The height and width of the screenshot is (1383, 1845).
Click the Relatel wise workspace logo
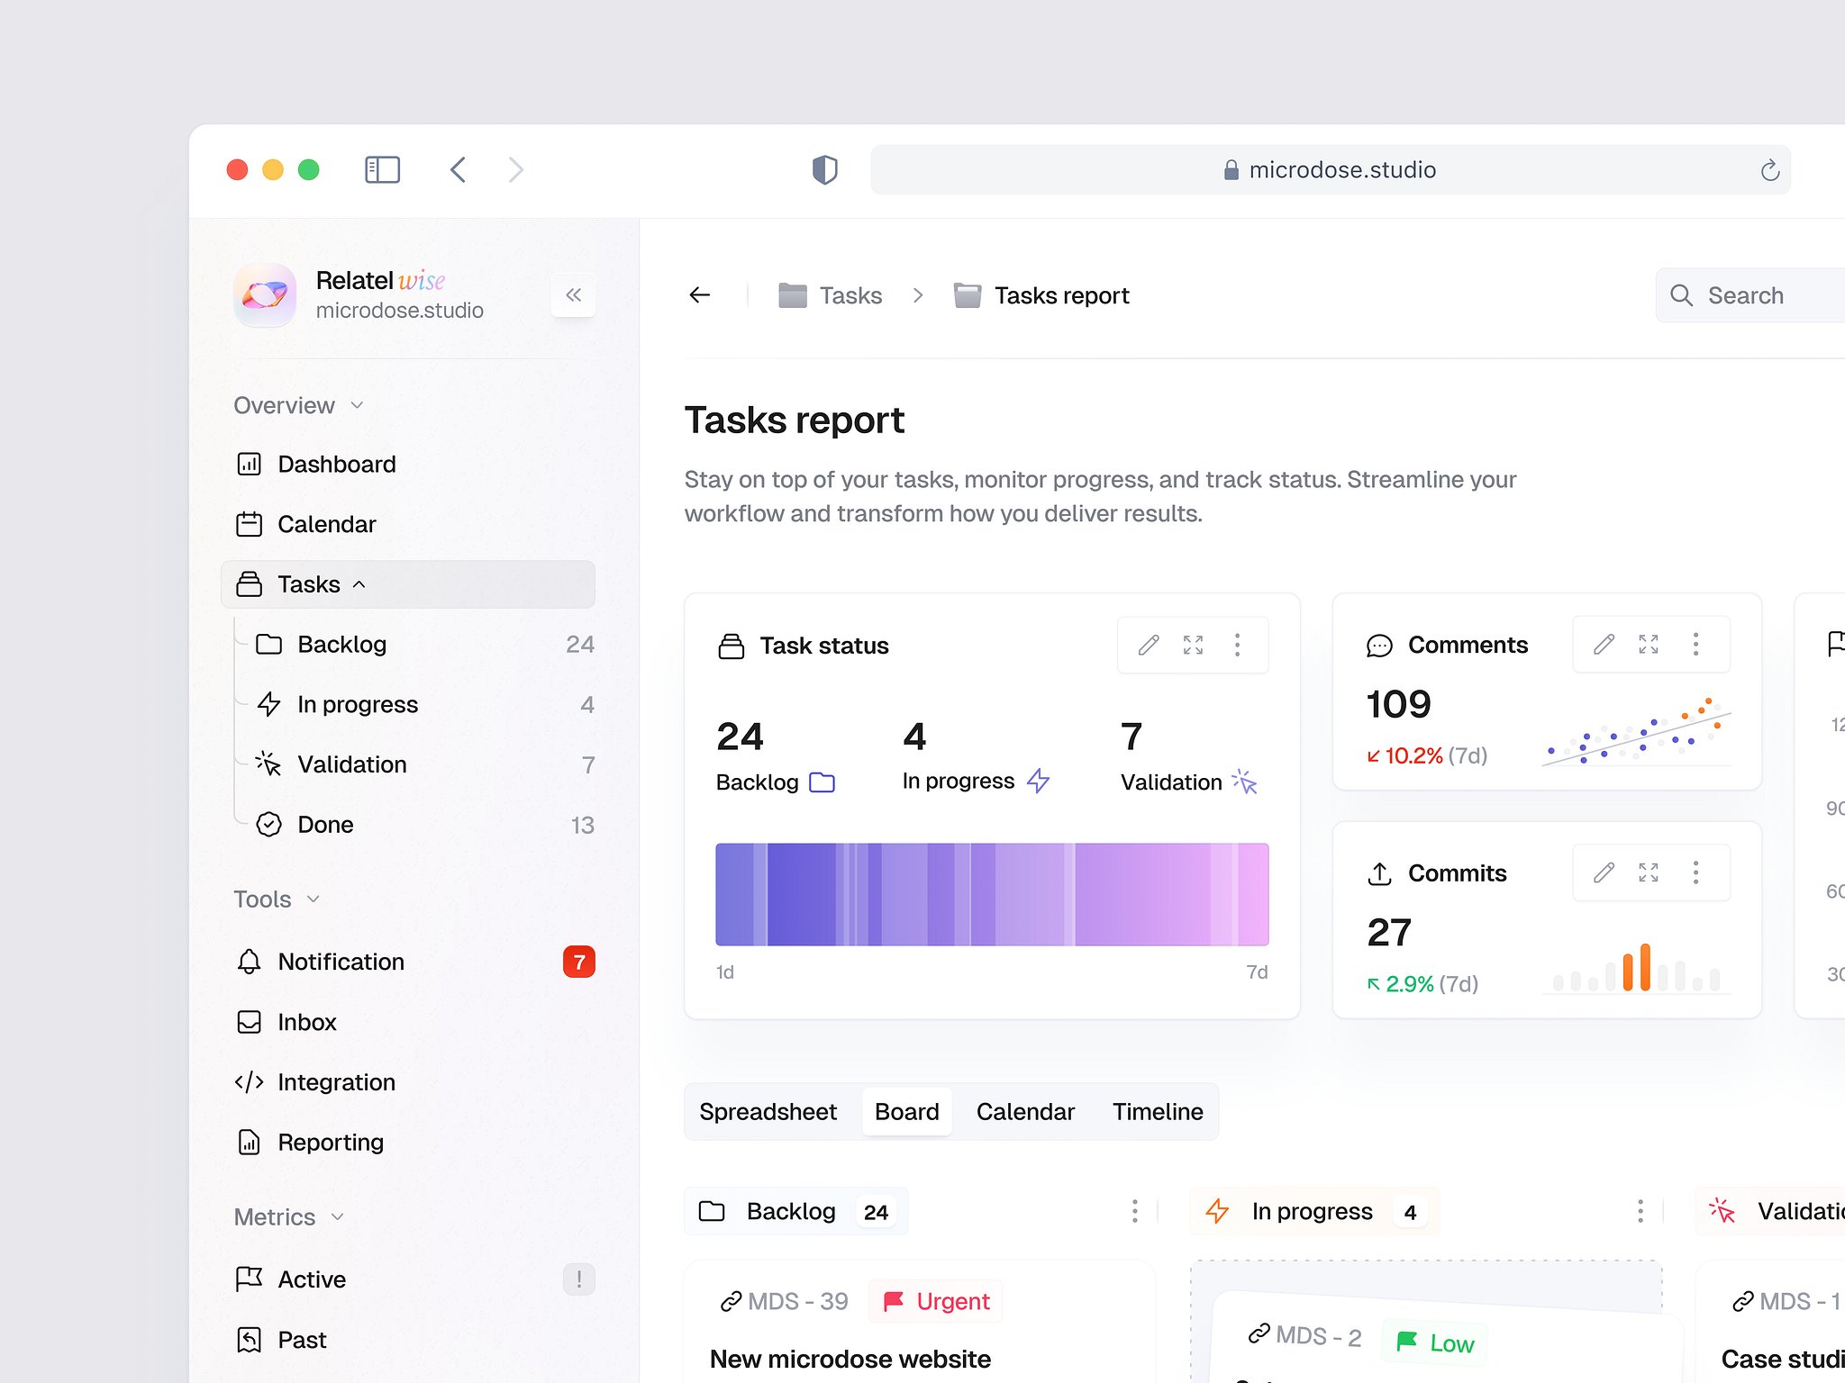click(x=265, y=294)
